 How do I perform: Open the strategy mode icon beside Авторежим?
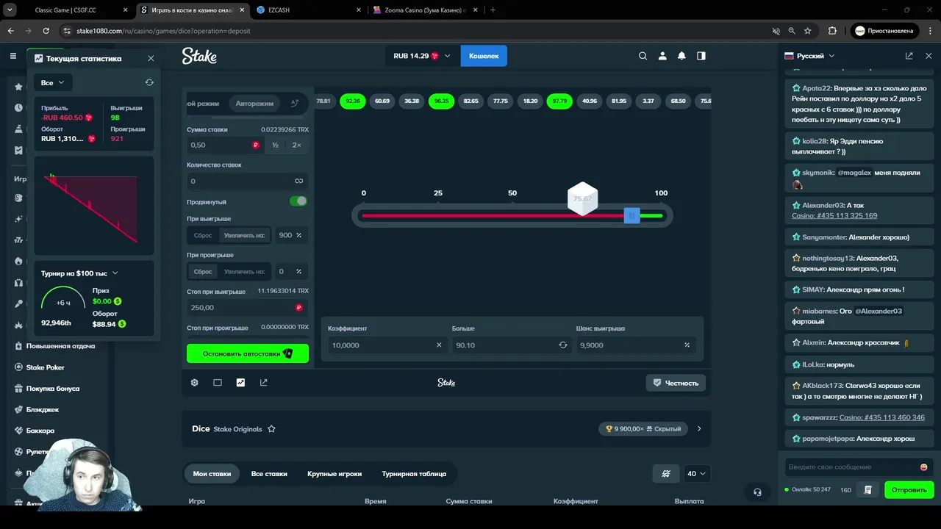295,104
